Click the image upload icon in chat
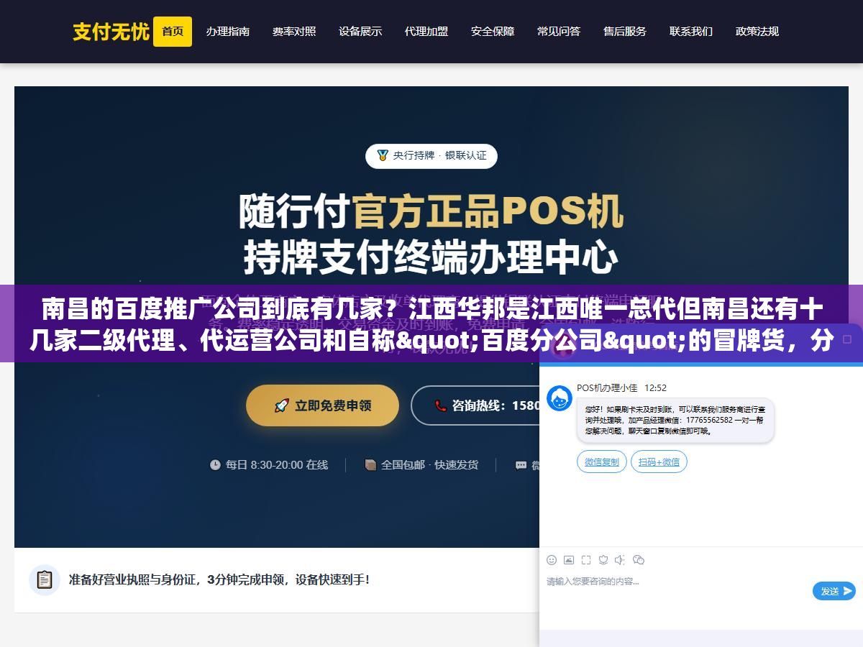 coord(569,560)
